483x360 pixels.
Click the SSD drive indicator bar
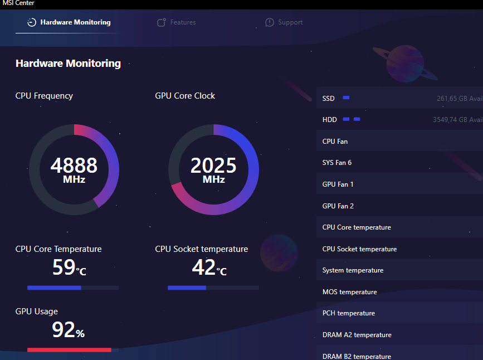tap(346, 98)
